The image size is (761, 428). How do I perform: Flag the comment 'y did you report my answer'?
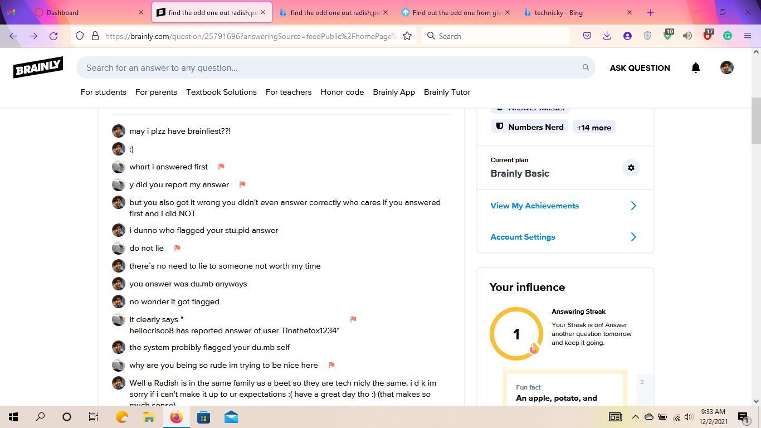pyautogui.click(x=242, y=184)
